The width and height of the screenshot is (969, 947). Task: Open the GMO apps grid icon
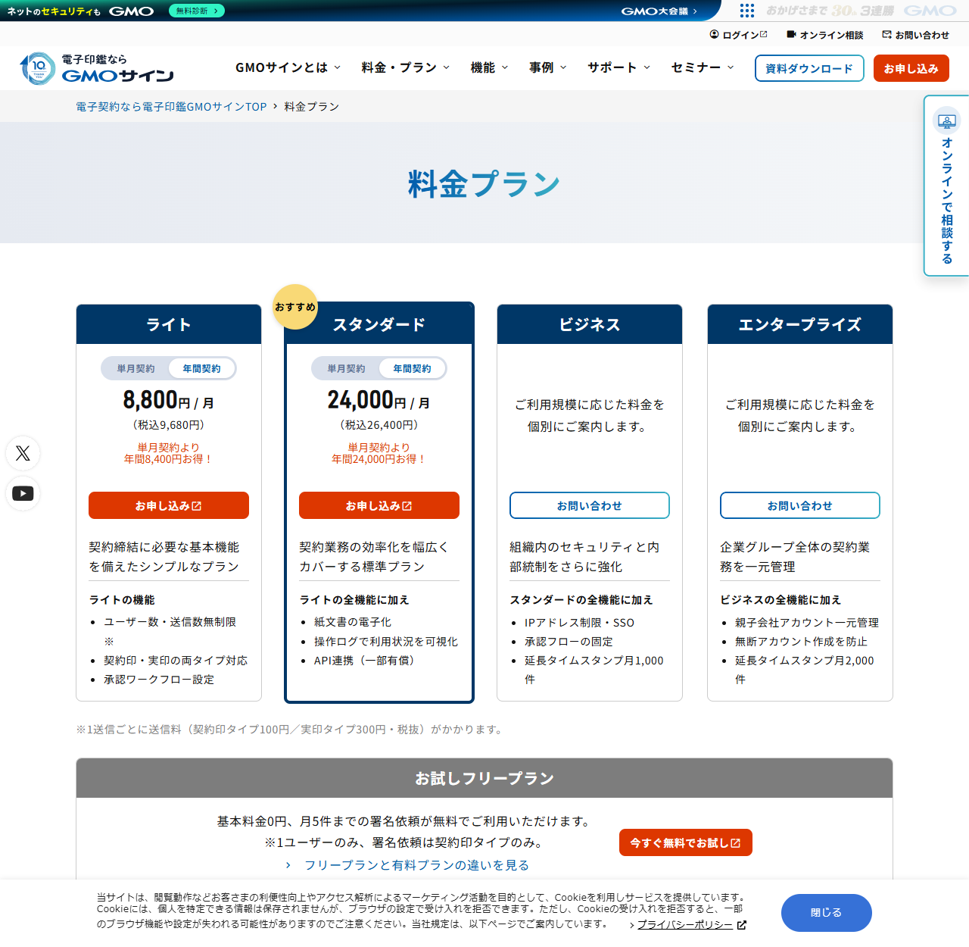click(747, 11)
